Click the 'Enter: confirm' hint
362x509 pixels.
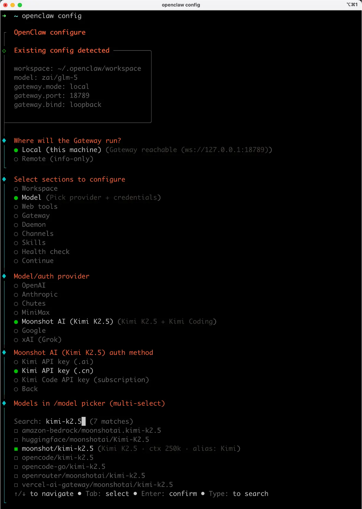pos(169,494)
